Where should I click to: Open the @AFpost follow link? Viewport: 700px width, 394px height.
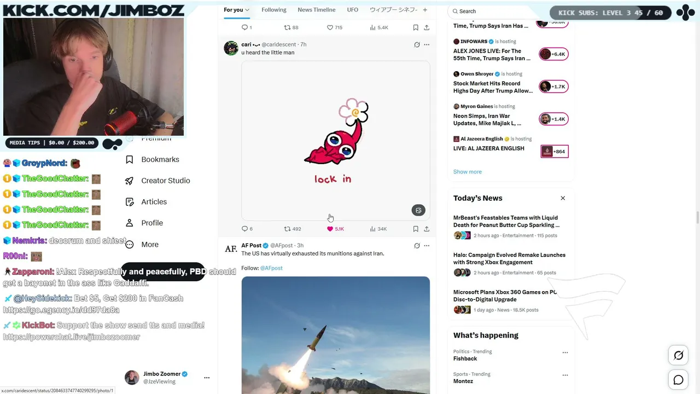(271, 268)
